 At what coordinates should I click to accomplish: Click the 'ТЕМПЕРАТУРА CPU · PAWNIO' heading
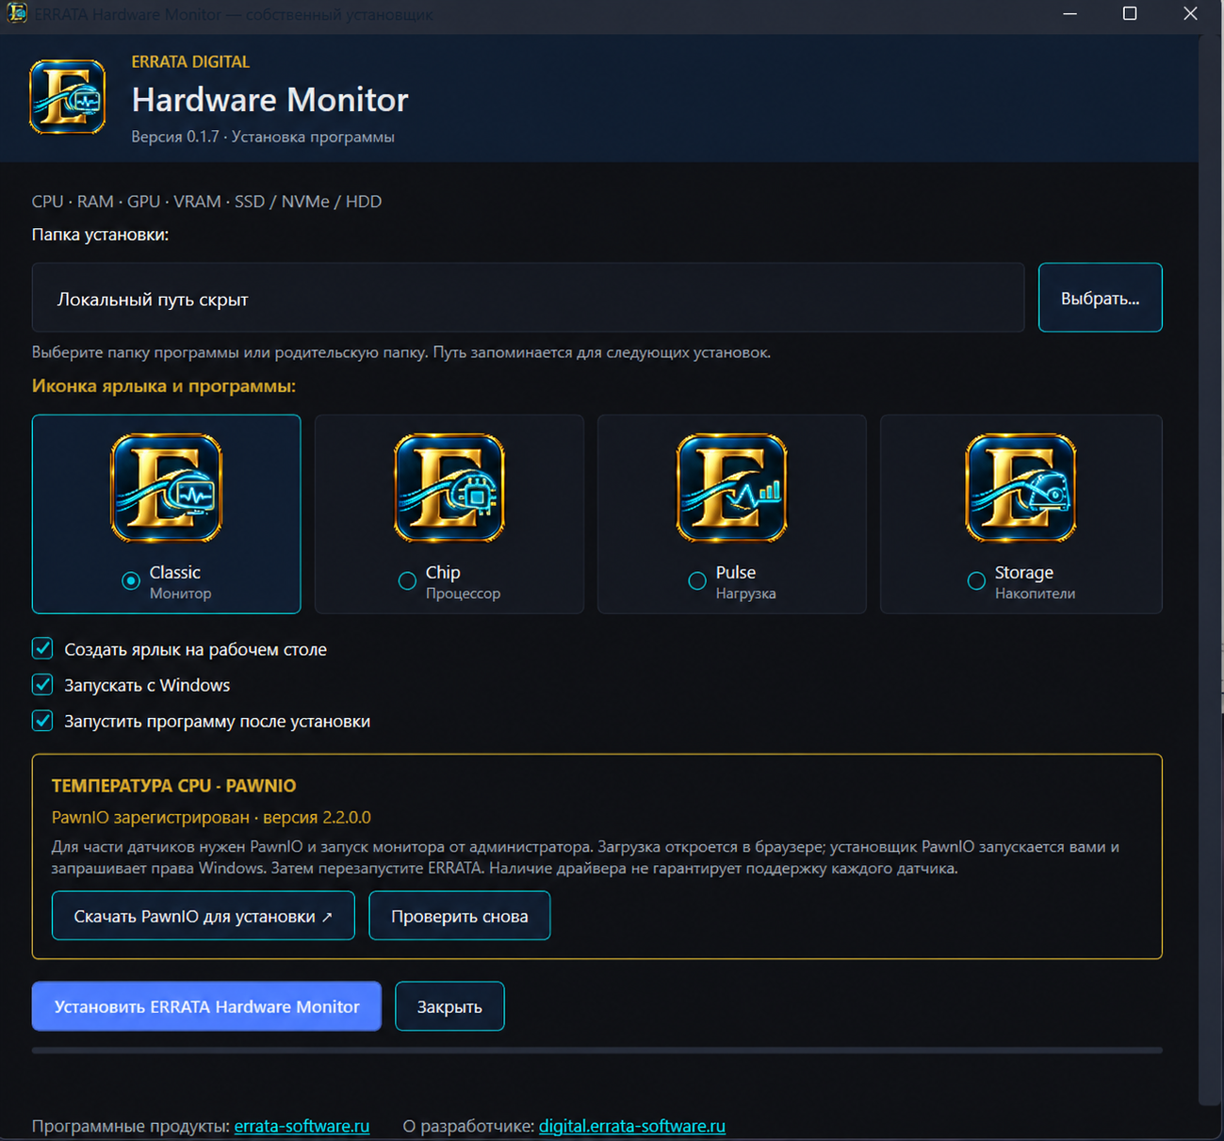[174, 786]
